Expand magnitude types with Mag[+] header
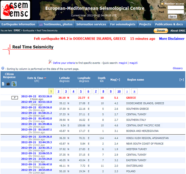Image resolution: width=186 pixels, height=174 pixels. tap(115, 80)
